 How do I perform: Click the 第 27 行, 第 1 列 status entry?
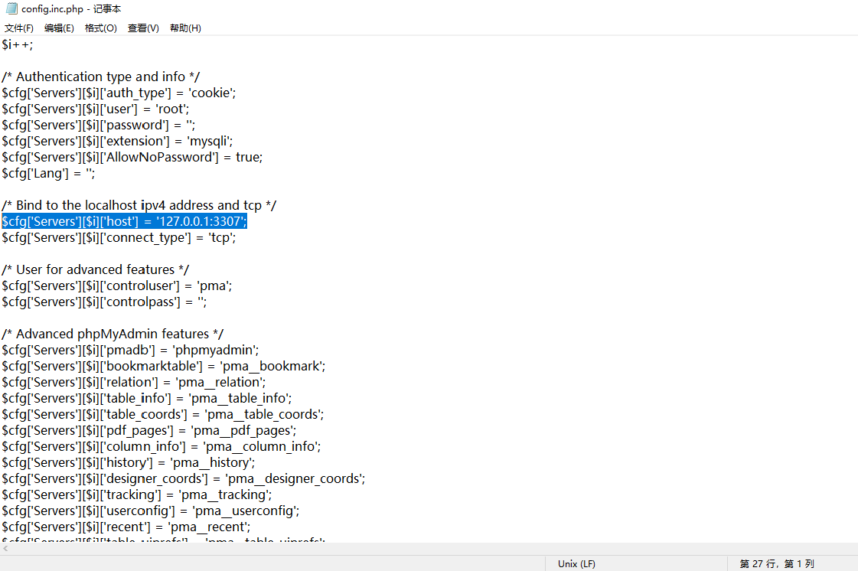[x=776, y=564]
